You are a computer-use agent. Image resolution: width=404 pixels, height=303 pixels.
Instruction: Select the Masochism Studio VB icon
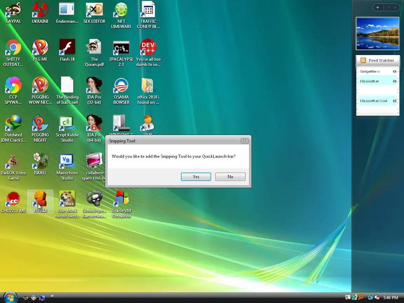[x=67, y=167]
